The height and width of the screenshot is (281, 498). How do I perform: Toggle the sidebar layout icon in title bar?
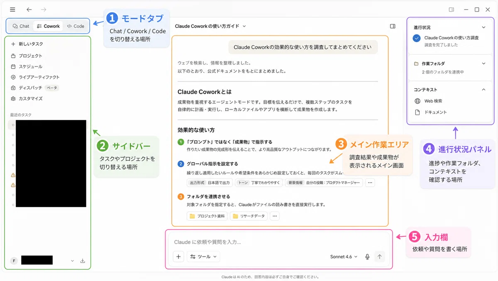452,10
